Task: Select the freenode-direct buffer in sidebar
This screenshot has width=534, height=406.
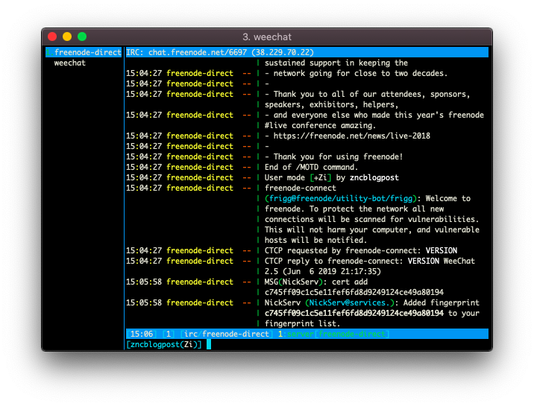Action: click(84, 52)
